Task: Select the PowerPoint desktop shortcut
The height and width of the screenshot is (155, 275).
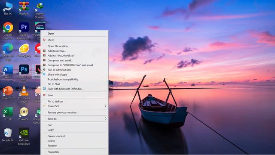Action: click(x=8, y=93)
